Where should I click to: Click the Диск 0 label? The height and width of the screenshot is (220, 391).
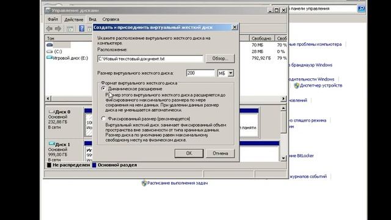tap(62, 112)
